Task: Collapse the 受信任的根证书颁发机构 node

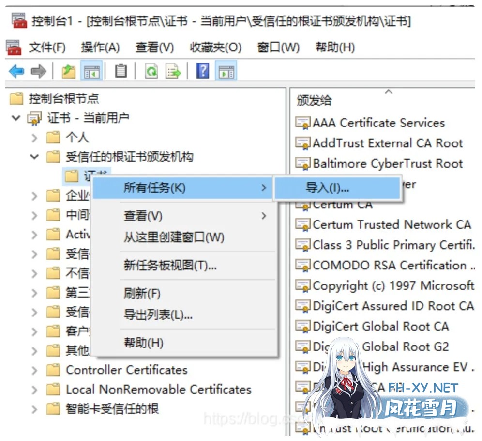Action: (34, 157)
